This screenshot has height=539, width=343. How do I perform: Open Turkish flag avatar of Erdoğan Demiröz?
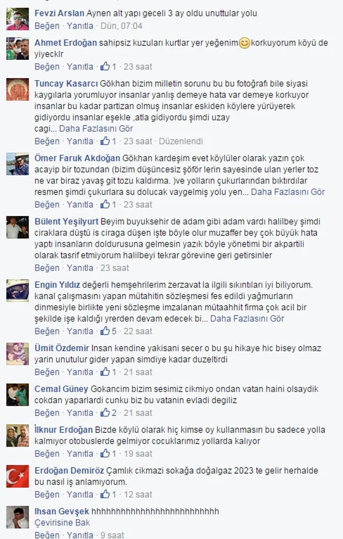(18, 476)
